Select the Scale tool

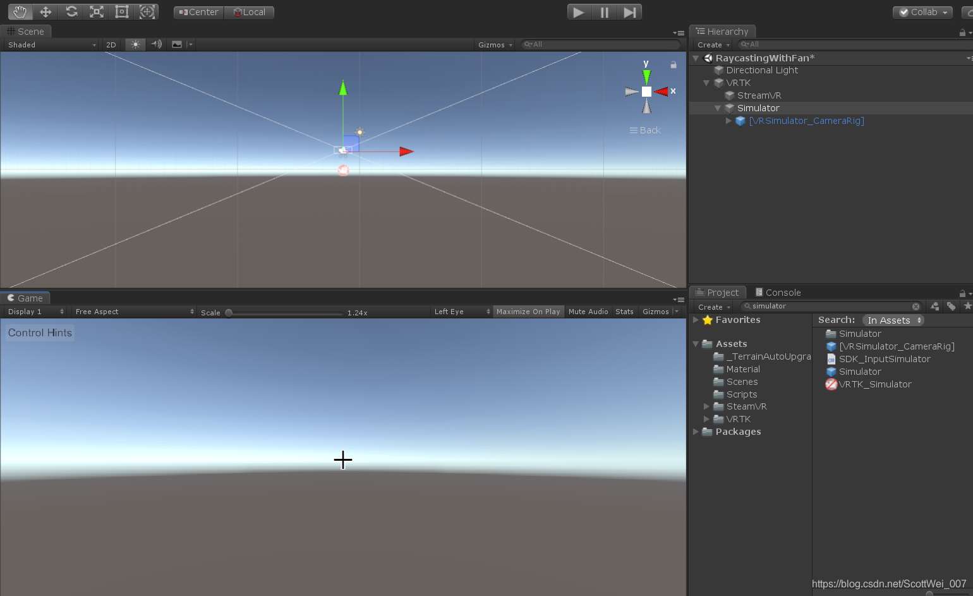pos(96,11)
